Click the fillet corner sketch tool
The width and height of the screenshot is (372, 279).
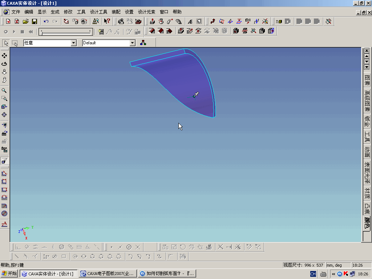tap(171, 256)
